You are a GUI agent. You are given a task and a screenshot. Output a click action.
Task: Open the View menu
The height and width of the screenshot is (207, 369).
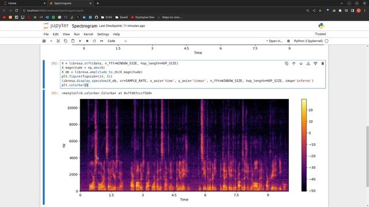pyautogui.click(x=66, y=34)
